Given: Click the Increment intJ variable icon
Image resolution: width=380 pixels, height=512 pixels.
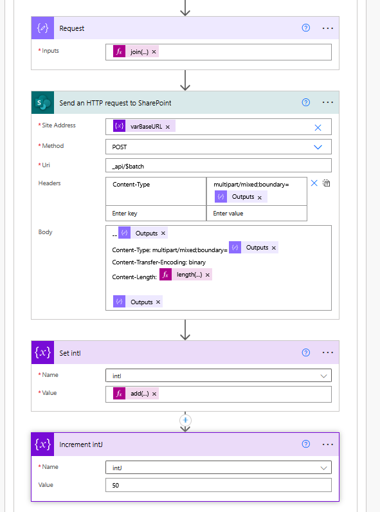Looking at the screenshot, I should (x=43, y=444).
